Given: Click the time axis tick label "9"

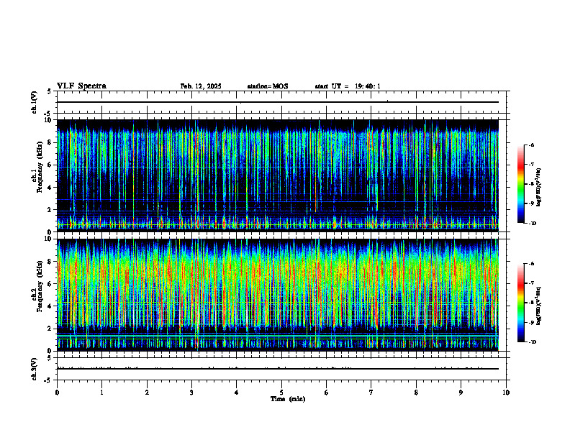Looking at the screenshot, I should pos(461,393).
